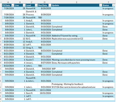Select column F header

tap(109, 2)
